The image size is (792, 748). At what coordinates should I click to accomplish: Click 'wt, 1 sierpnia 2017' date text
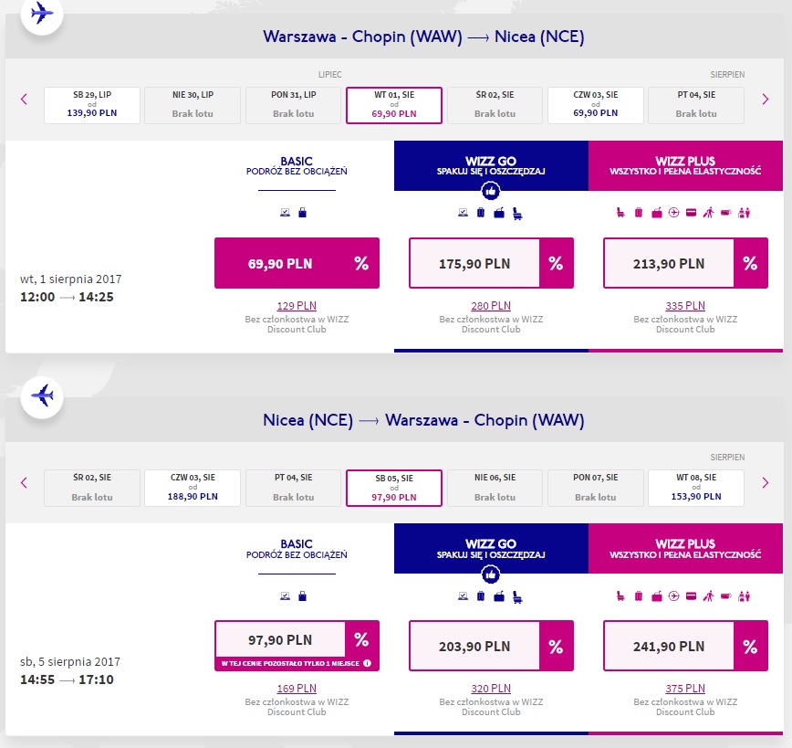[x=71, y=279]
